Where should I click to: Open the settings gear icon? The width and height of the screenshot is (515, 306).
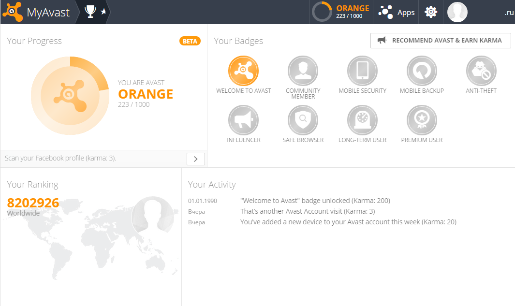point(430,12)
